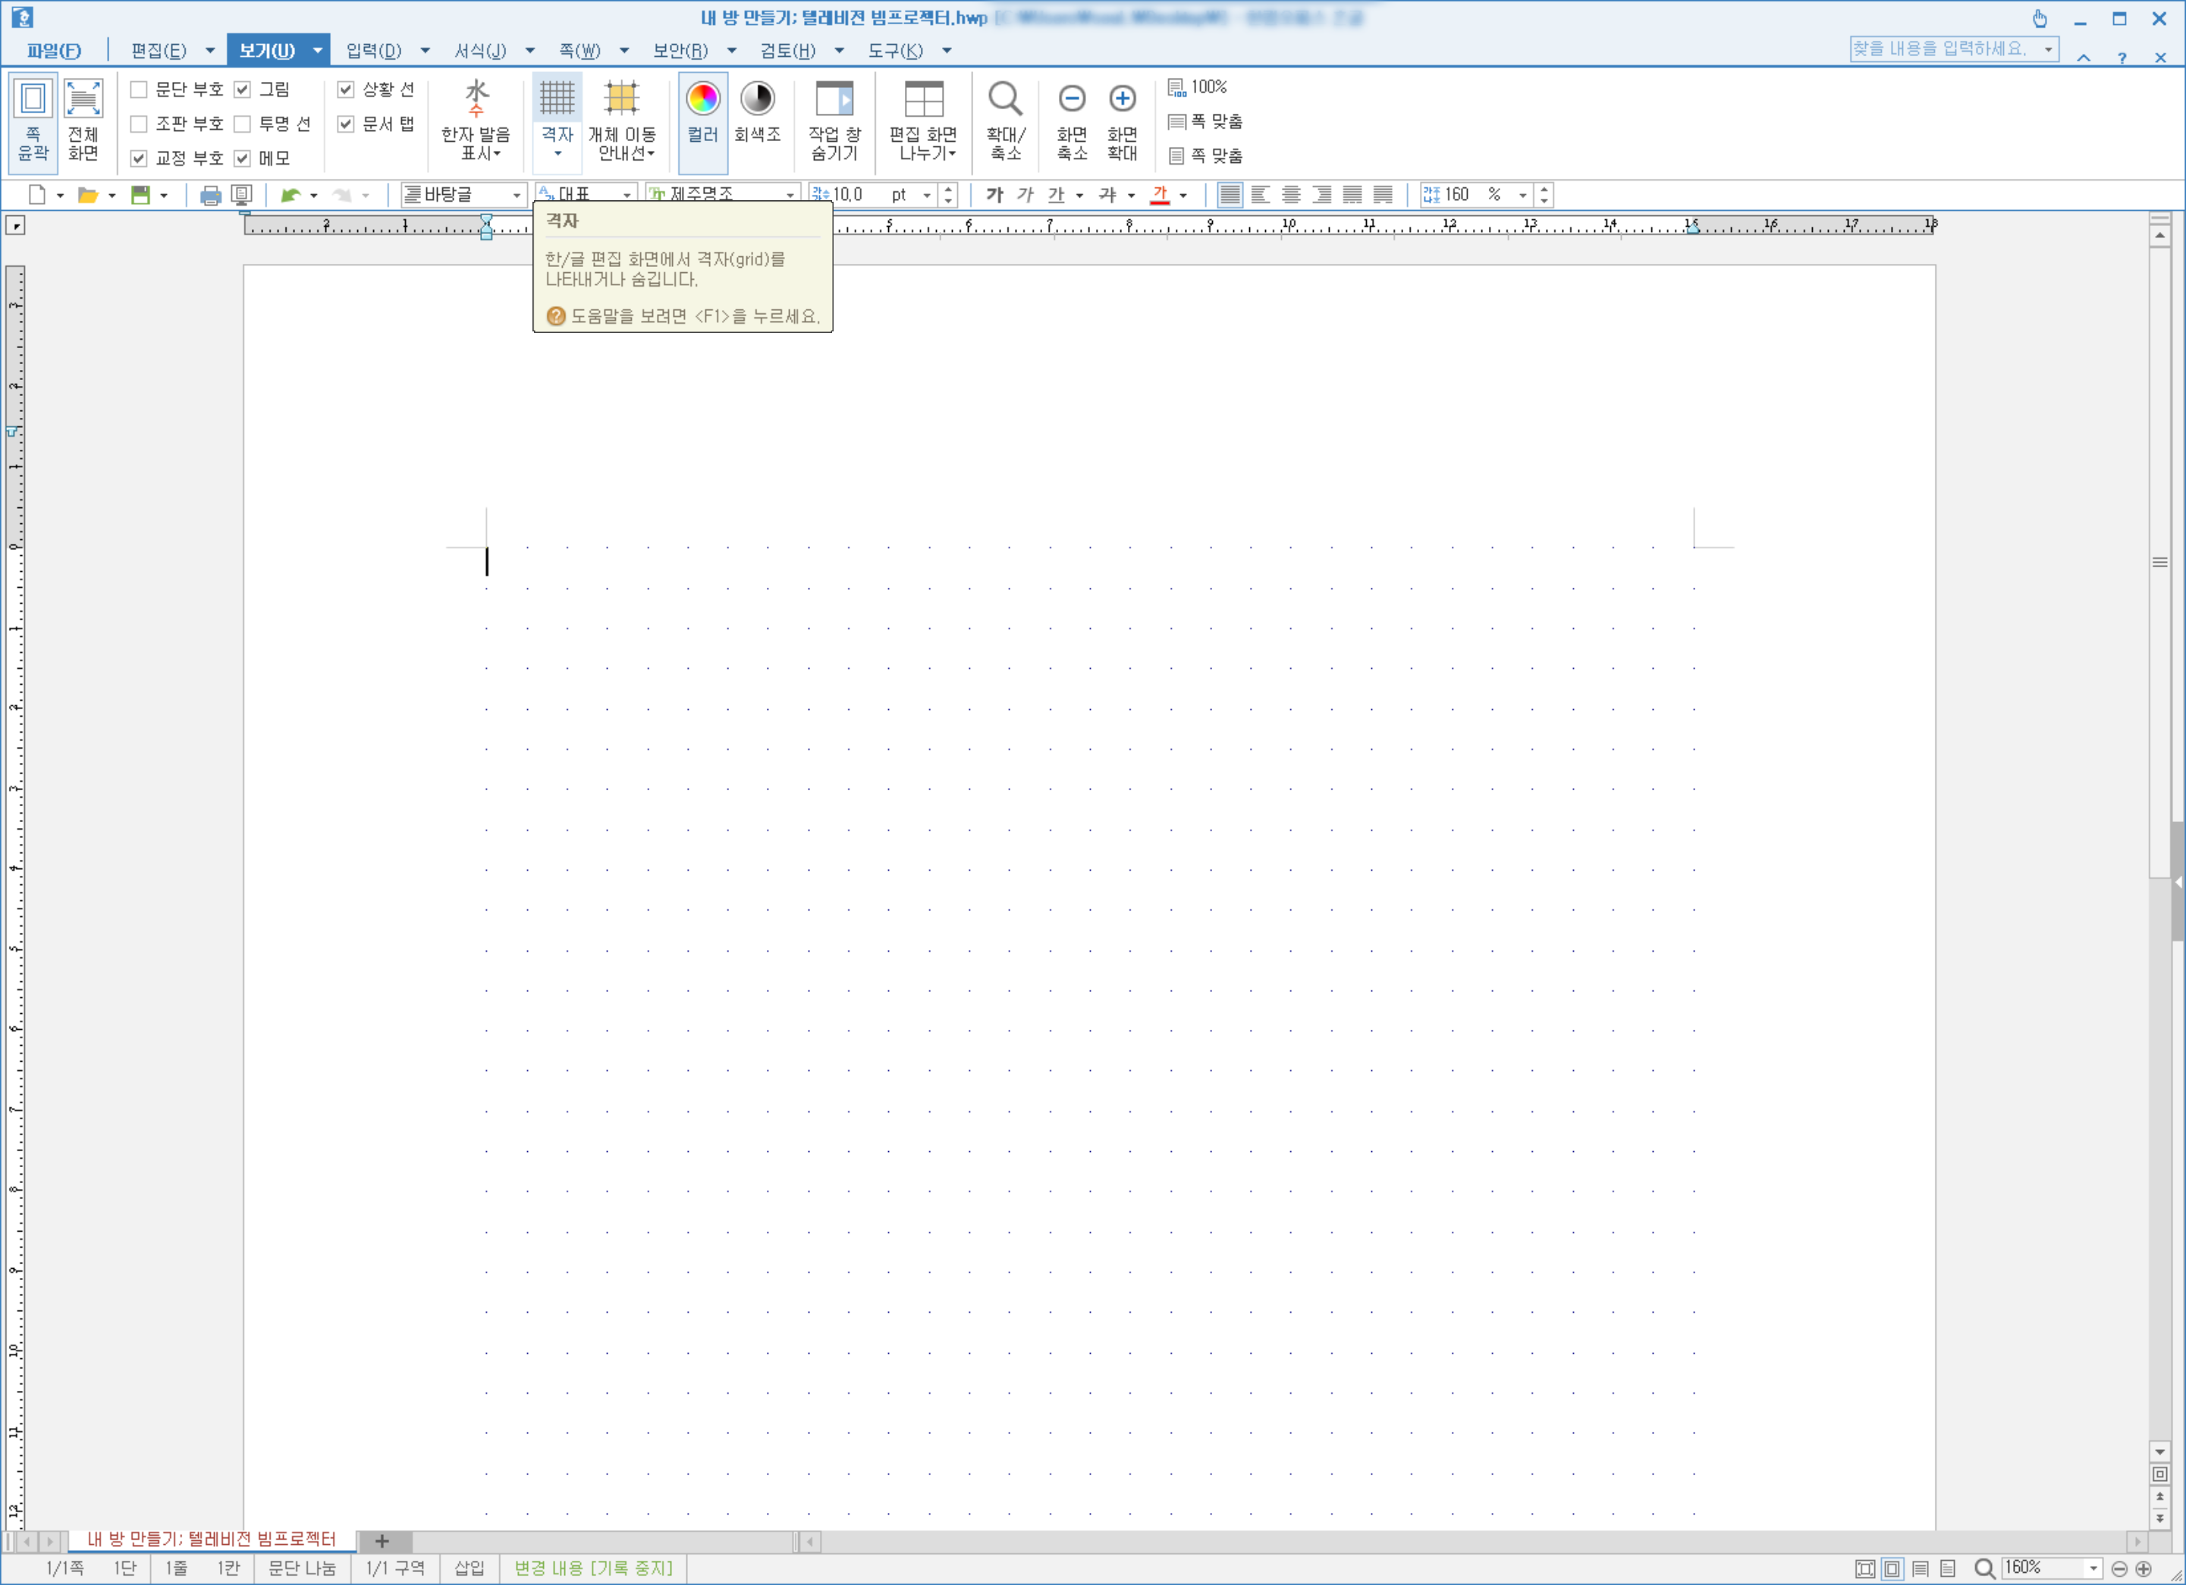
Task: Expand the font size pt dropdown
Action: coord(926,196)
